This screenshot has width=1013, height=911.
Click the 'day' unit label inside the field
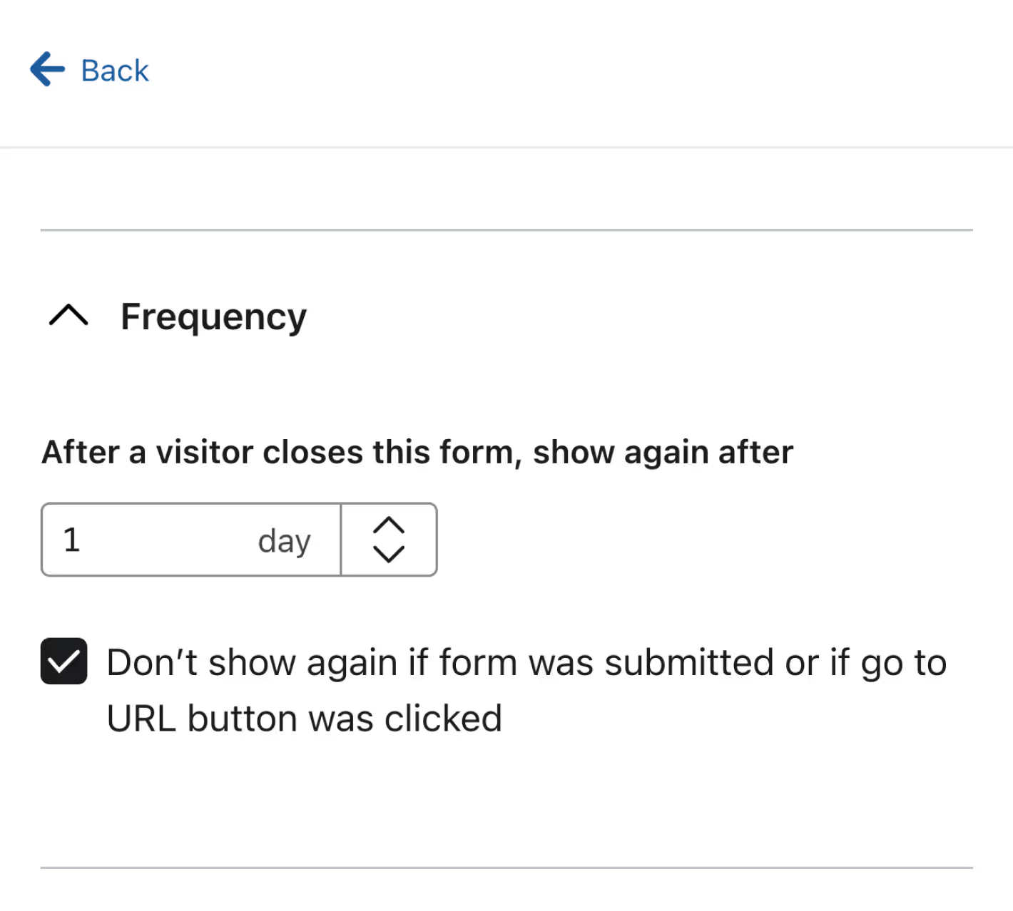tap(285, 541)
